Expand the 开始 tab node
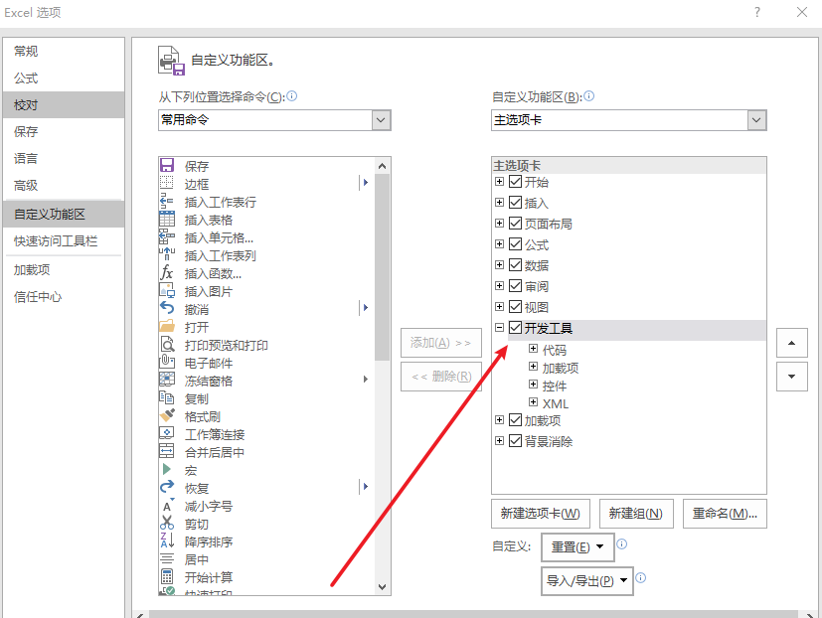Viewport: 822px width, 618px height. click(500, 182)
